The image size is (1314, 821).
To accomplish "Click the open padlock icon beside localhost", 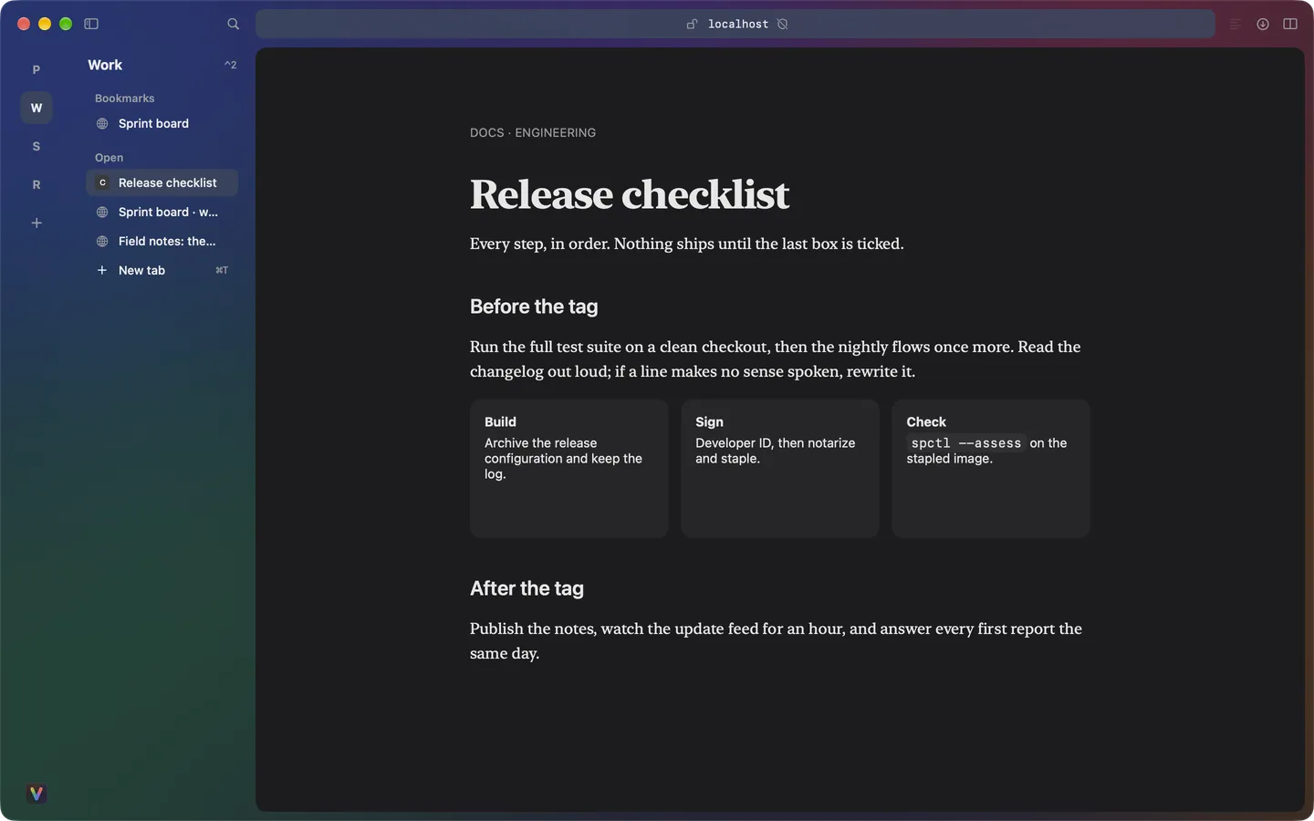I will point(693,24).
